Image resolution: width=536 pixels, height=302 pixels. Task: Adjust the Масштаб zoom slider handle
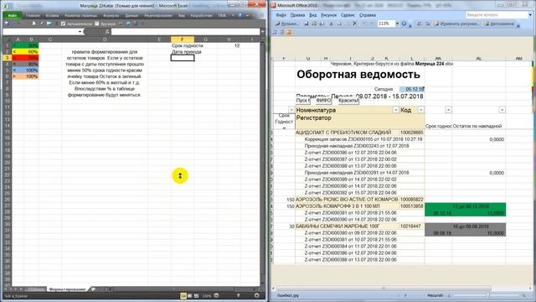[x=487, y=295]
